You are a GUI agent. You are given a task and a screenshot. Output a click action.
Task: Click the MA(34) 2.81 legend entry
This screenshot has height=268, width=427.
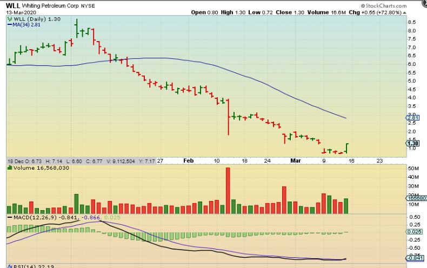[24, 25]
